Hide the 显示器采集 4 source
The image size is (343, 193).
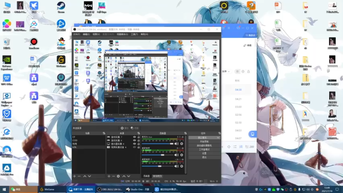click(x=135, y=144)
